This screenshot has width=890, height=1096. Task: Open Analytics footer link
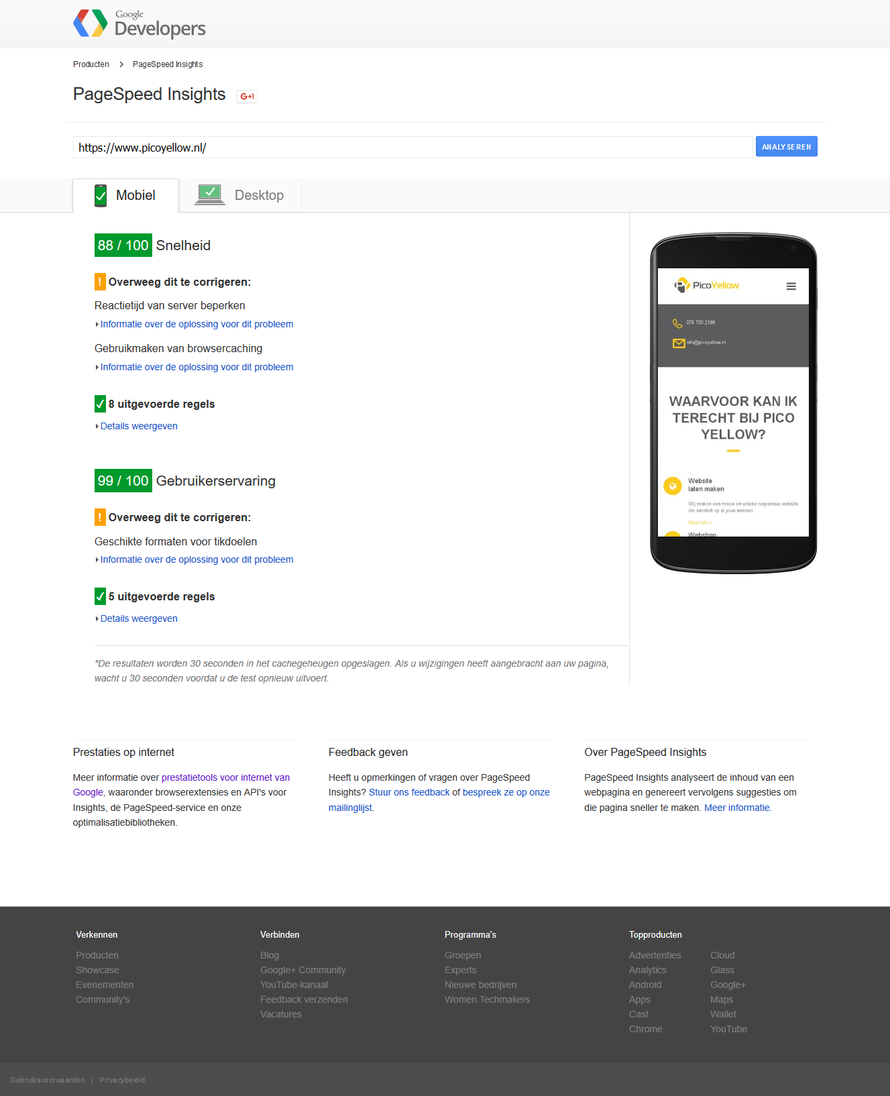(648, 970)
